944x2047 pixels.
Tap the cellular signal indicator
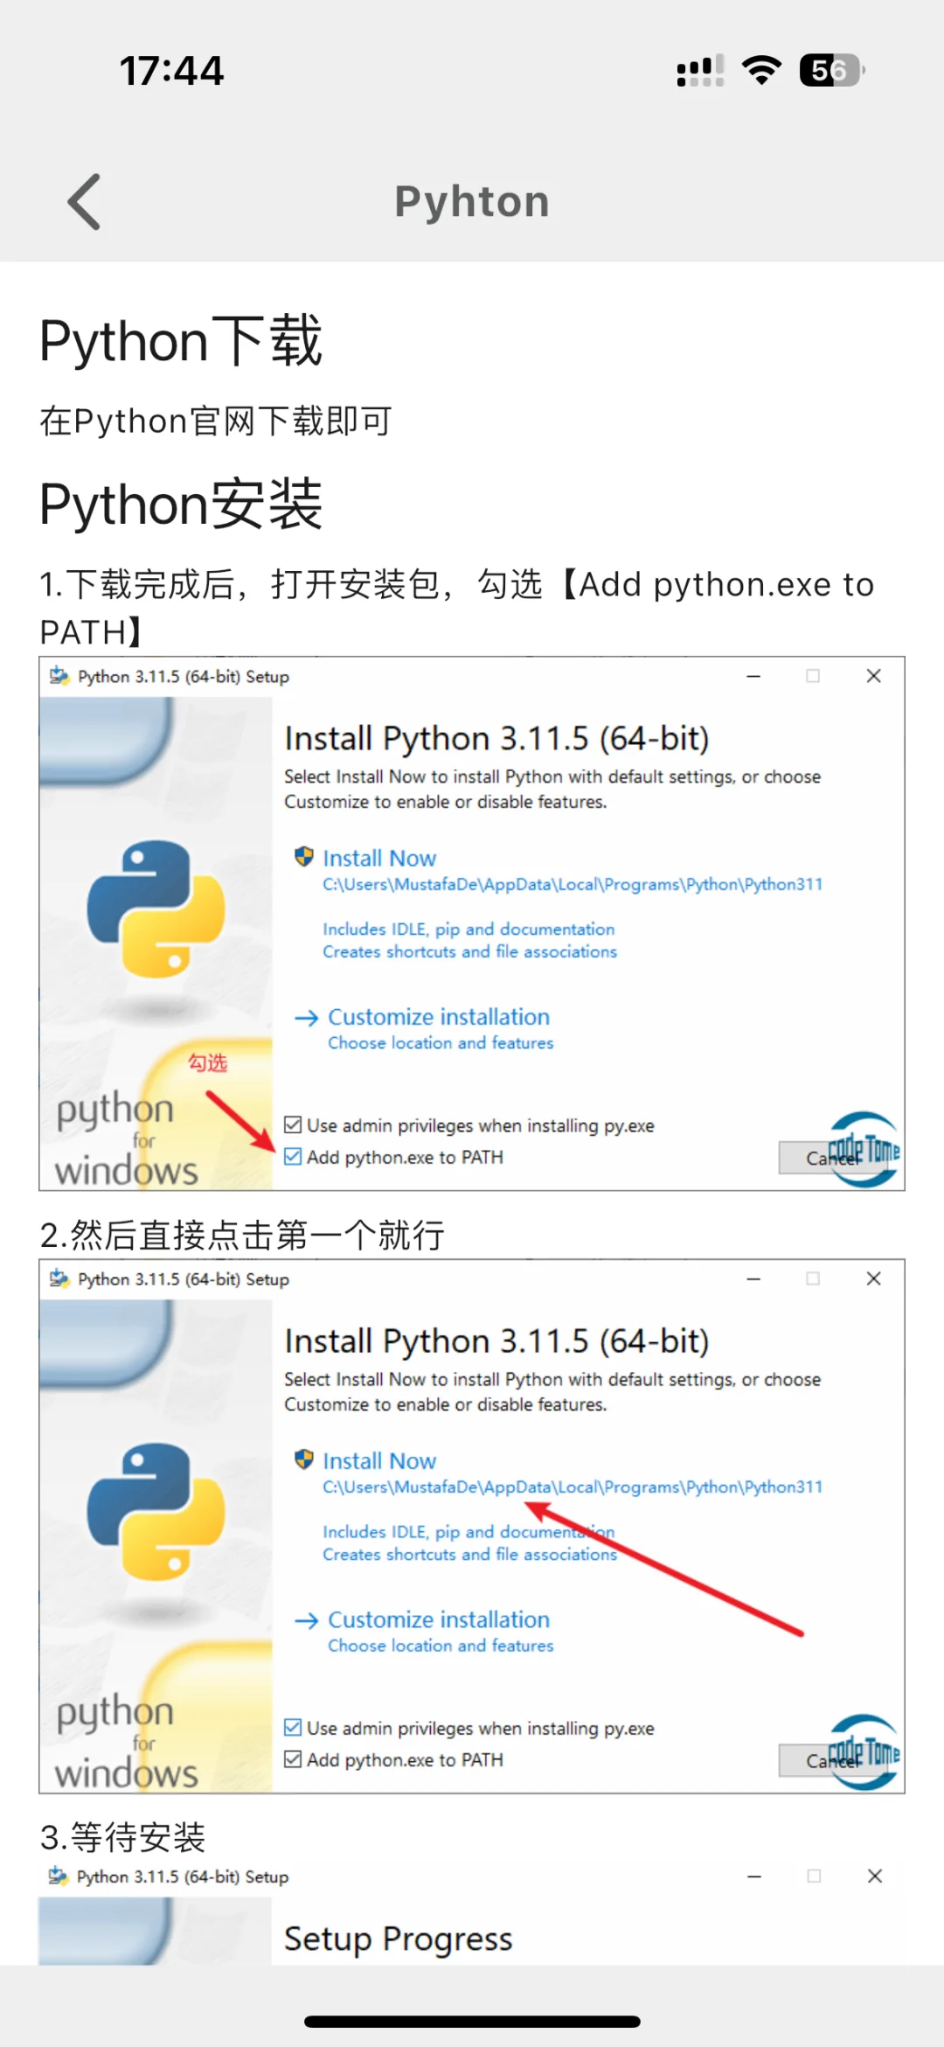pos(700,71)
